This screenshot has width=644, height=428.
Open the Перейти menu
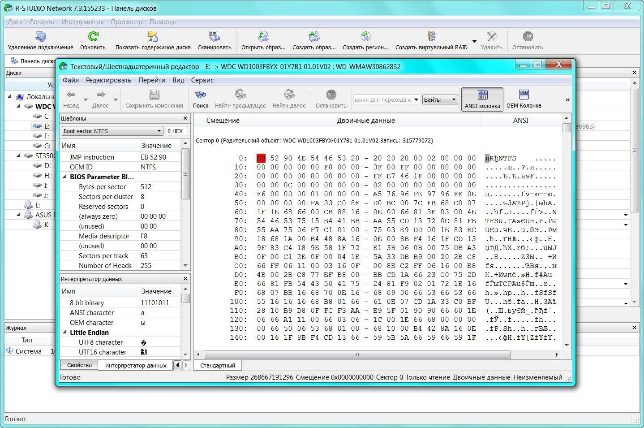[152, 80]
